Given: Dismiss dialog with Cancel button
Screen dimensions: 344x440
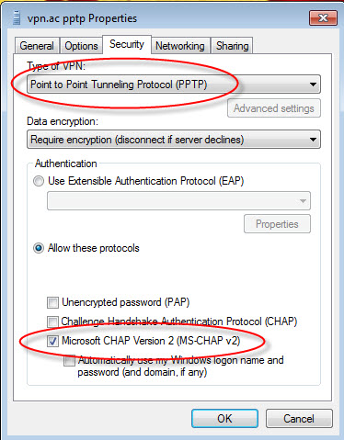Looking at the screenshot, I should click(x=299, y=419).
